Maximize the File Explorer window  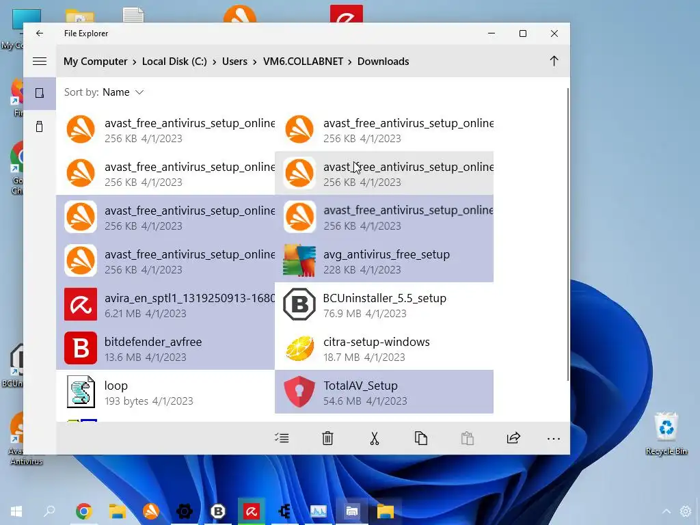click(523, 33)
